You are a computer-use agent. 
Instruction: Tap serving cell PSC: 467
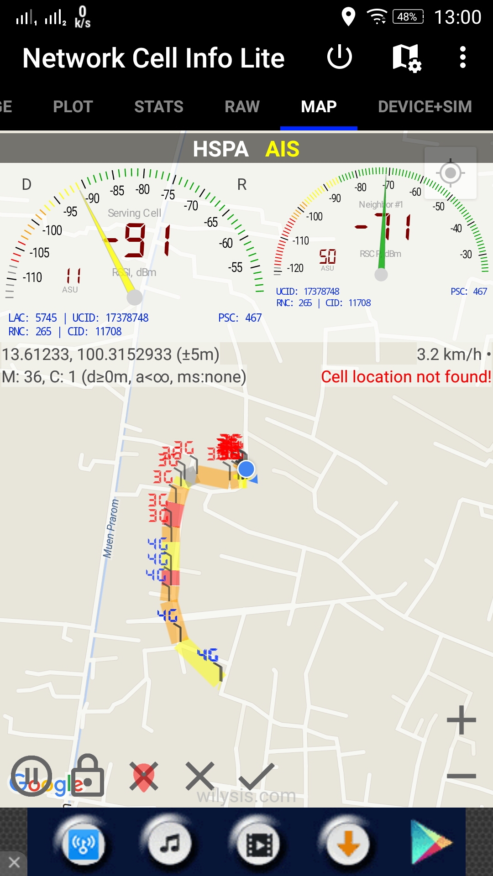pyautogui.click(x=240, y=318)
